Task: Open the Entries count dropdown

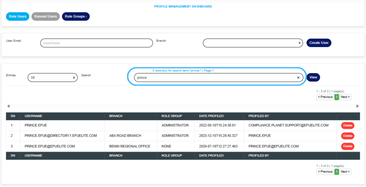Action: click(53, 77)
